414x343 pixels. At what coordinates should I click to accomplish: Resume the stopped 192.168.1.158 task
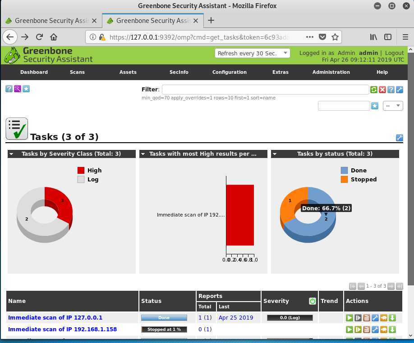click(358, 329)
